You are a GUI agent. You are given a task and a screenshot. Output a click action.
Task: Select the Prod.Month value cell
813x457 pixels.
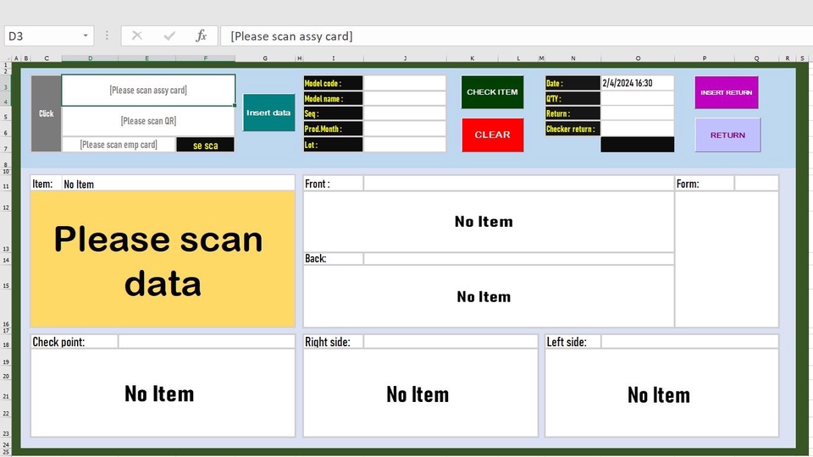click(x=405, y=129)
